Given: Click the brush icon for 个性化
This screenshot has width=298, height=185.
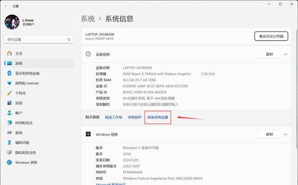Looking at the screenshot, I should click(x=9, y=93).
